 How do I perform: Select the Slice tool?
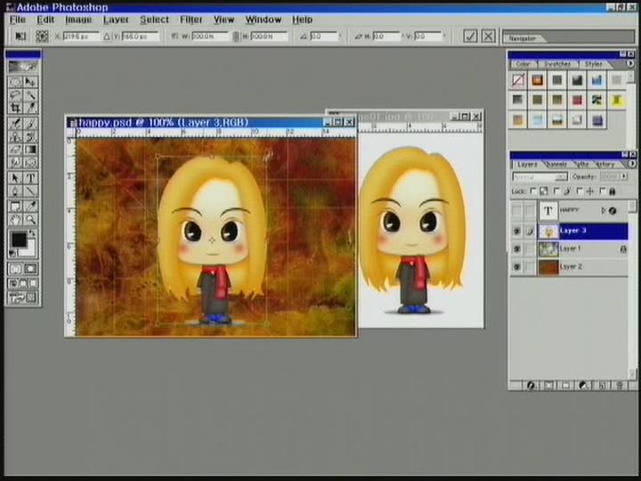click(x=30, y=108)
